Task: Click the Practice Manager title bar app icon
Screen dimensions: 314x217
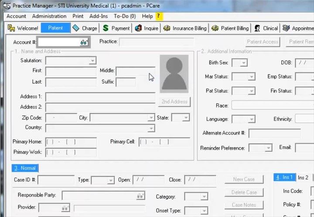Action: [x=7, y=6]
